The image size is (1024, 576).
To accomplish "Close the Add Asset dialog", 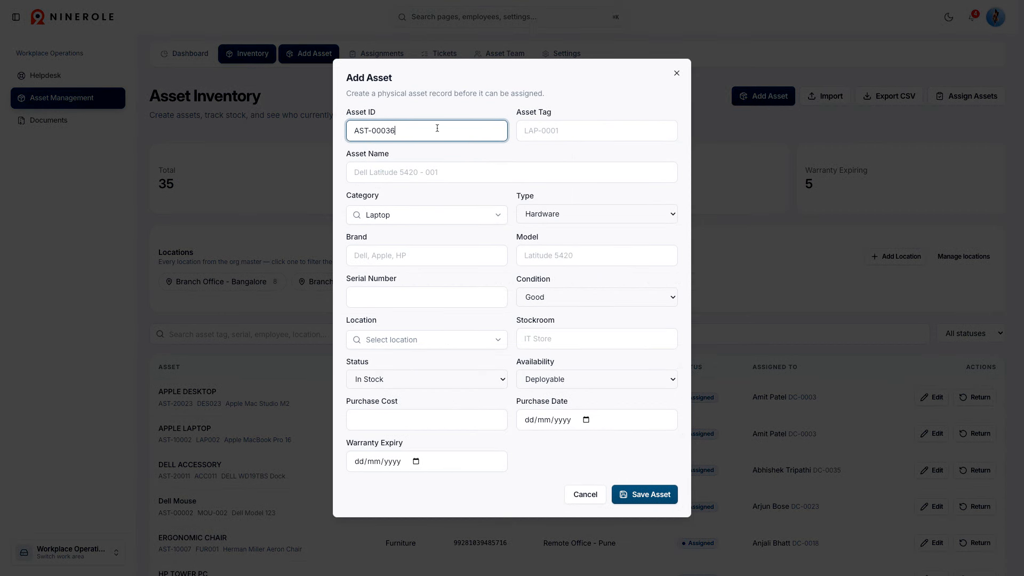I will pyautogui.click(x=677, y=73).
